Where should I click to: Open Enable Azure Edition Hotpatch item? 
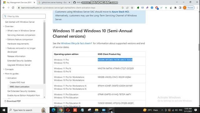point(24,95)
